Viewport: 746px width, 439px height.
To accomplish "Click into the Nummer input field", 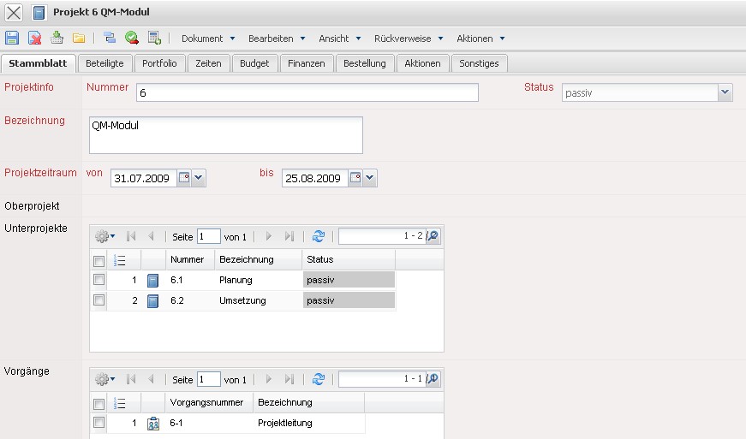I will click(x=306, y=92).
